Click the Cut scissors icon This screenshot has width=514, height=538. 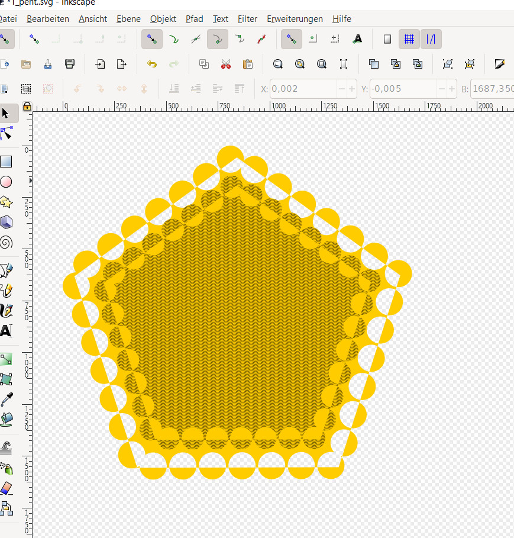coord(225,64)
